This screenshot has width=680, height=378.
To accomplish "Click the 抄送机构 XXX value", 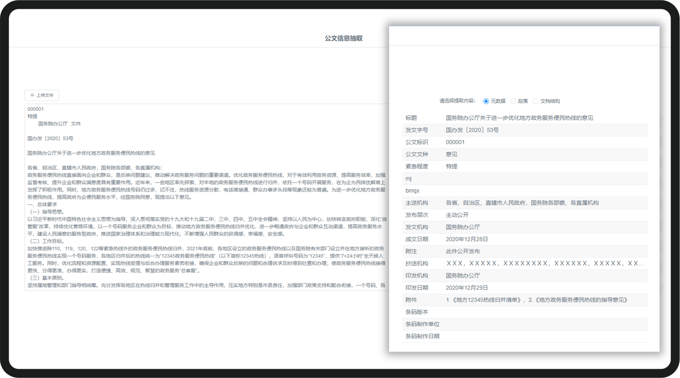I will 545,263.
